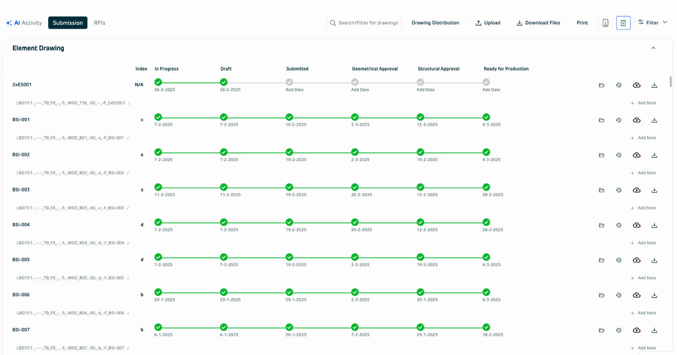The width and height of the screenshot is (677, 355).
Task: View history for BSI-002 drawing
Action: 619,155
